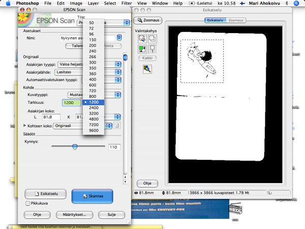Open the Layer menu
The height and width of the screenshot is (229, 305).
93,4
